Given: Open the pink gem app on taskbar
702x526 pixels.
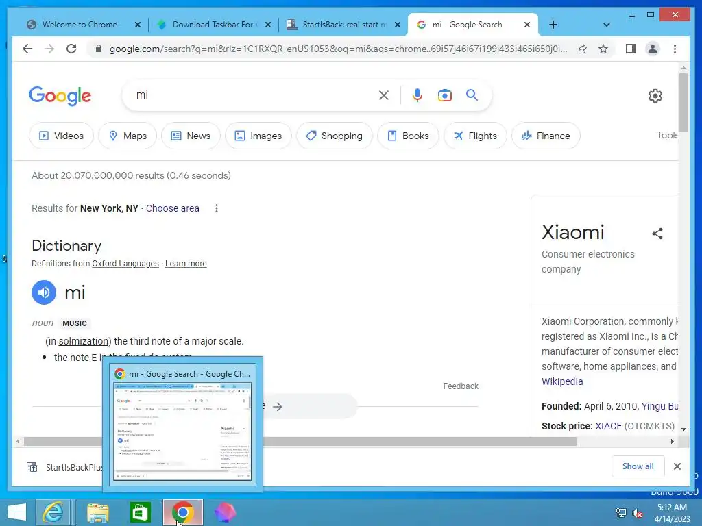Looking at the screenshot, I should pyautogui.click(x=224, y=512).
